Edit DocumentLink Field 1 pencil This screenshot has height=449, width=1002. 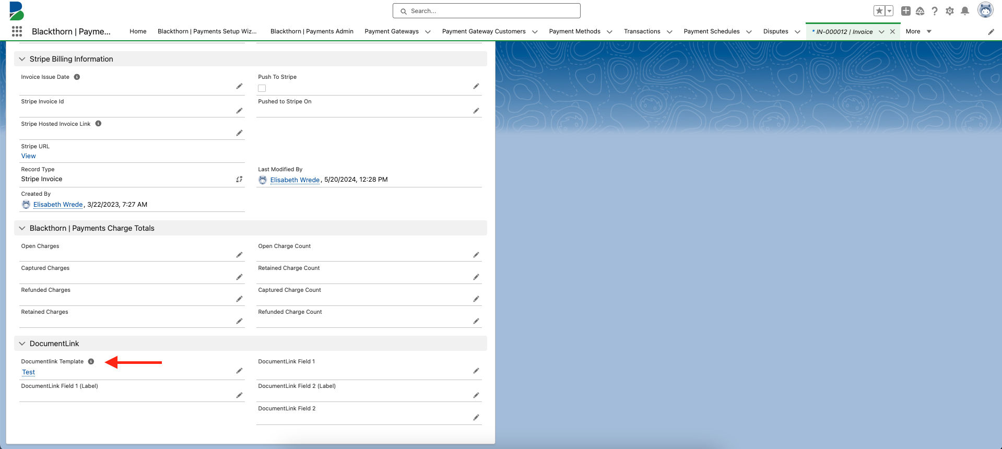click(476, 371)
